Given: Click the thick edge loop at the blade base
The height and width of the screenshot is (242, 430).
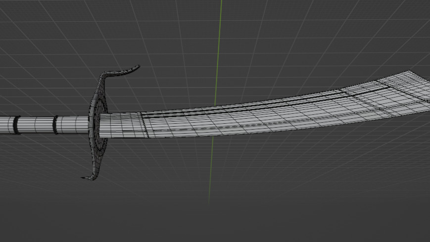Looking at the screenshot, I should [x=144, y=125].
